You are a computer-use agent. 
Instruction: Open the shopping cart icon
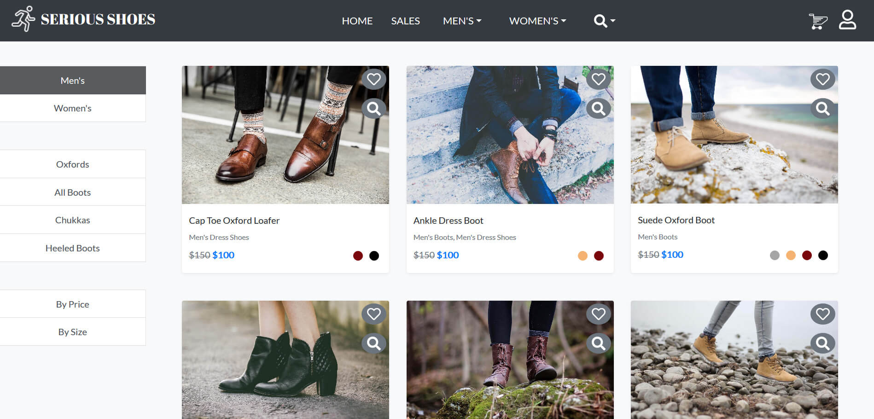pyautogui.click(x=818, y=21)
